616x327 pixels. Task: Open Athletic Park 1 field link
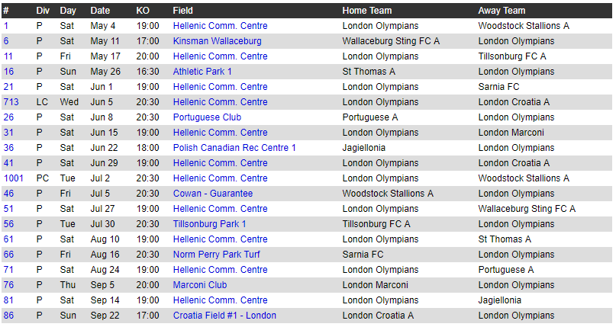click(x=202, y=72)
